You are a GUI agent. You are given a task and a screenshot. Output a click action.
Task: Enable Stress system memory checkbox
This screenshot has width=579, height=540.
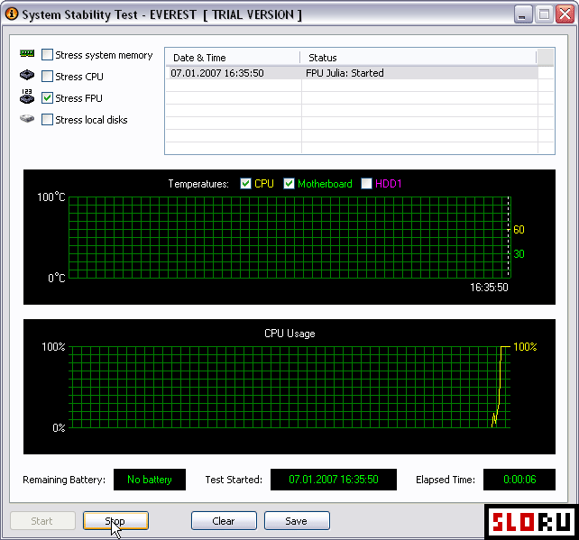47,55
